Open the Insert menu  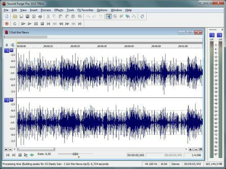click(34, 10)
